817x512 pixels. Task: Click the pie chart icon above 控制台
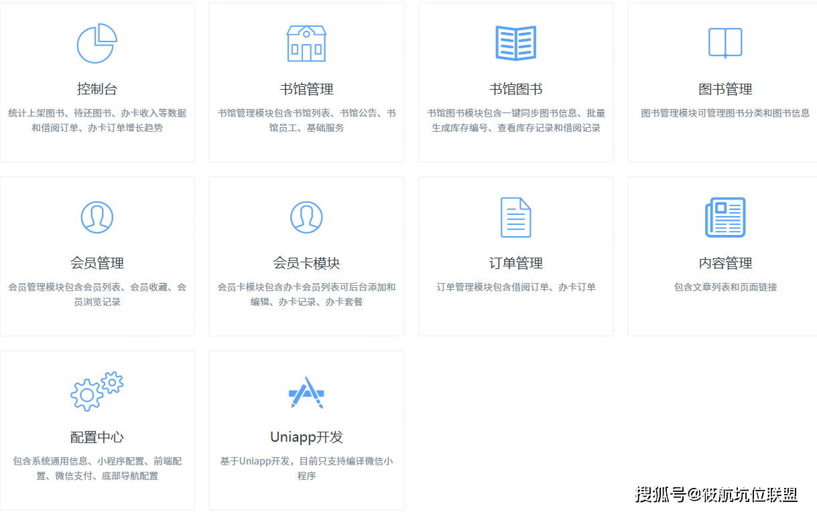coord(97,42)
